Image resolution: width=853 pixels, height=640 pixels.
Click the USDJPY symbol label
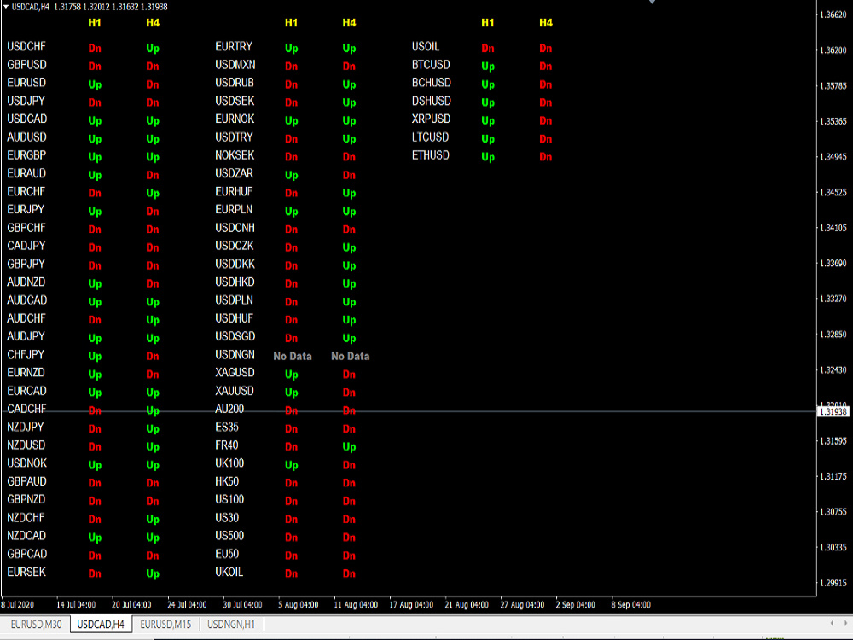point(26,102)
